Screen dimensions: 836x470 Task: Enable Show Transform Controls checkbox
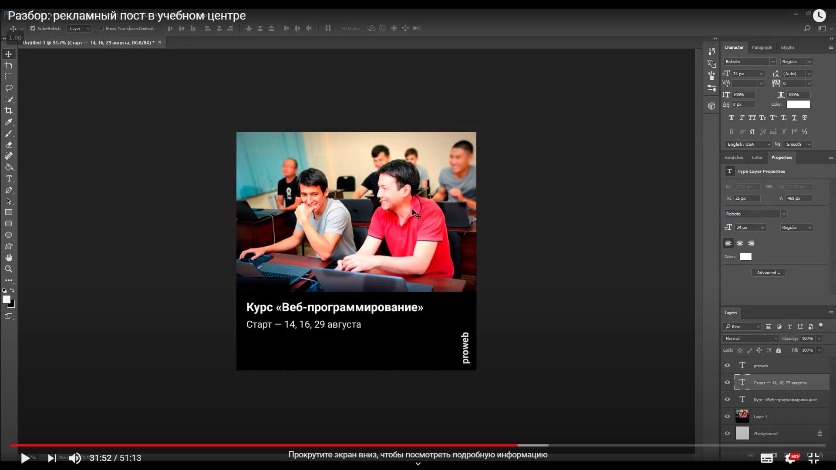101,28
